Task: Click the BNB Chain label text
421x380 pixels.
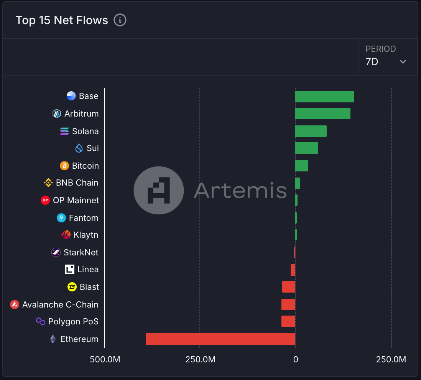Action: pos(77,183)
